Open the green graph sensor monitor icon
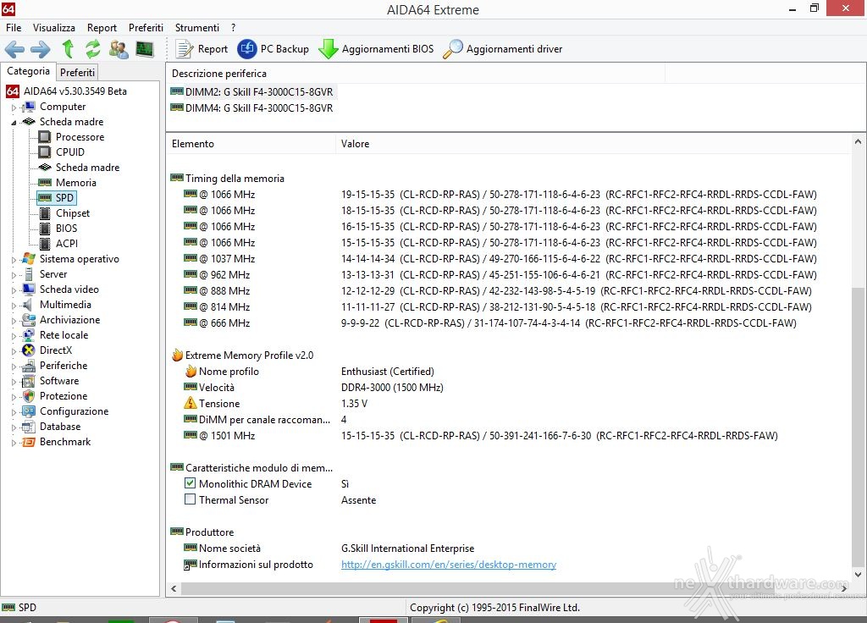Image resolution: width=867 pixels, height=623 pixels. 145,49
